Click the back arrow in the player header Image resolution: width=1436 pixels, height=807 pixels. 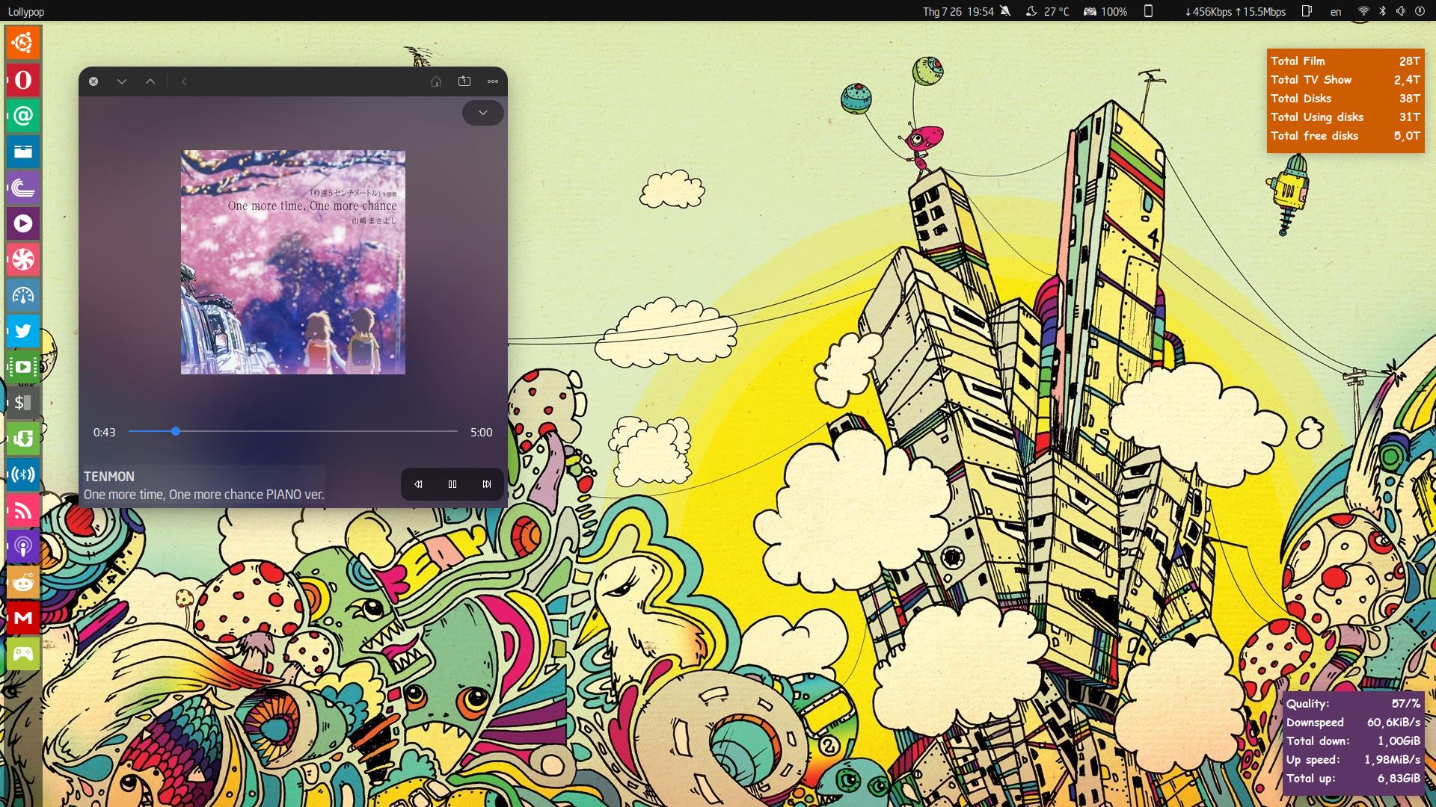(184, 81)
